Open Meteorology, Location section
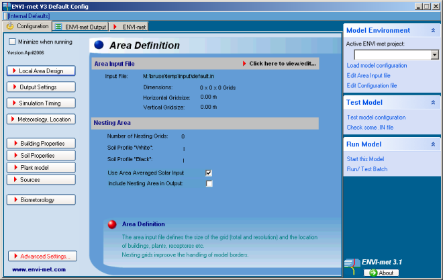Image resolution: width=443 pixels, height=280 pixels. click(x=41, y=120)
